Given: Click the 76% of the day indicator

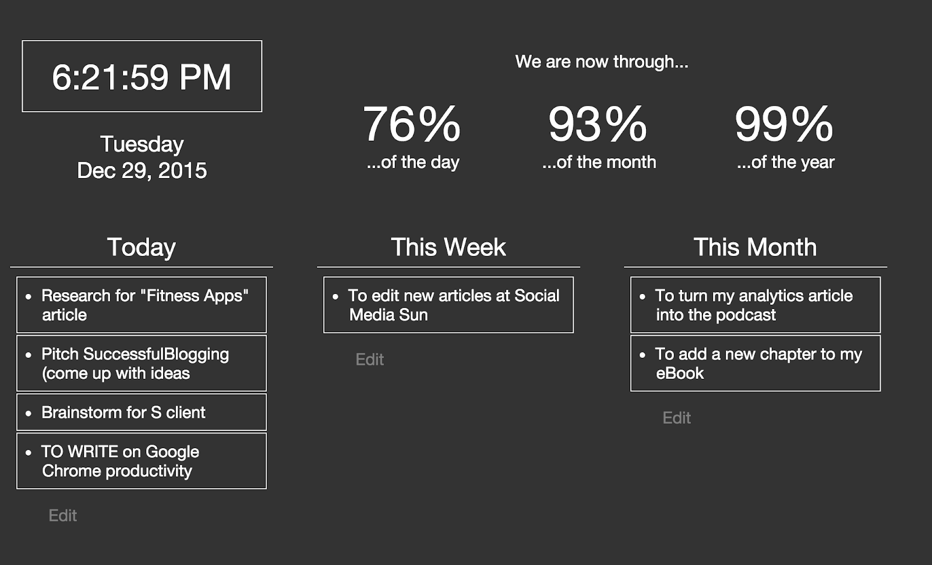Looking at the screenshot, I should point(412,136).
